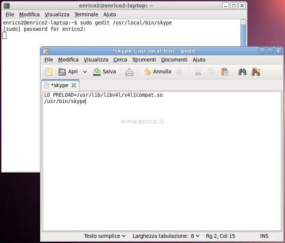Click Rg 2, Col 15 status indicator

(221, 236)
